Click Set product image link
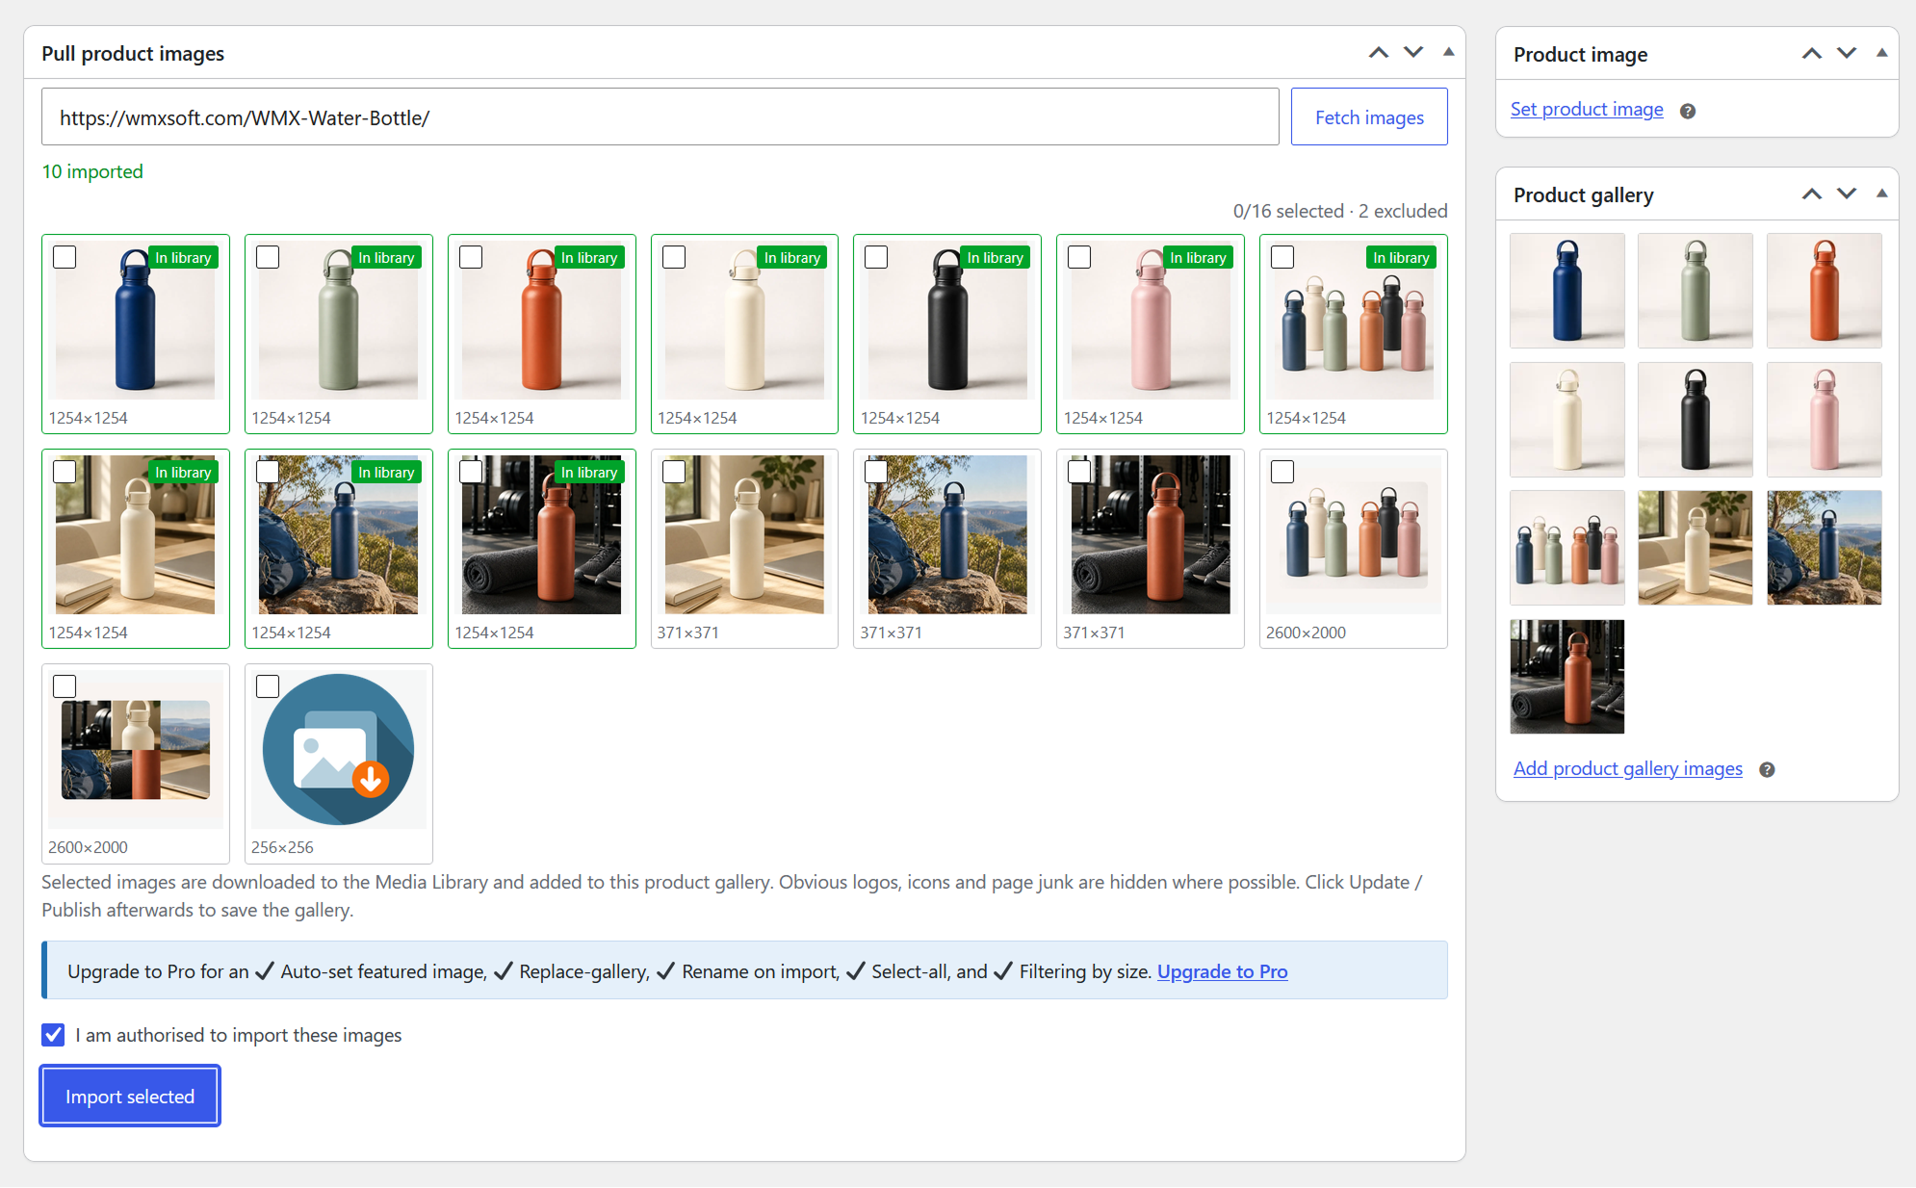This screenshot has height=1188, width=1916. 1587,110
